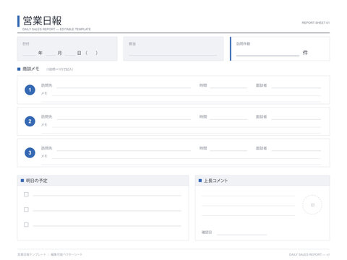The width and height of the screenshot is (347, 260).
Task: Select the 件 unit text
Action: pos(305,53)
